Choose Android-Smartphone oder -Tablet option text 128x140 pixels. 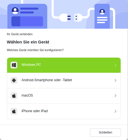click(47, 80)
